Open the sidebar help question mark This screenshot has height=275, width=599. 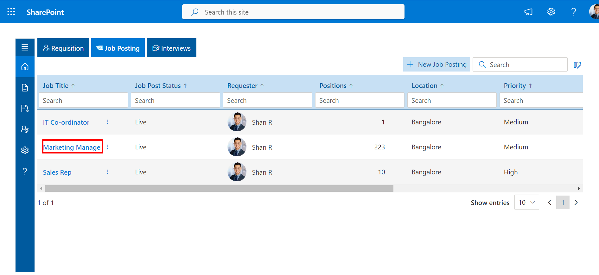(x=25, y=171)
